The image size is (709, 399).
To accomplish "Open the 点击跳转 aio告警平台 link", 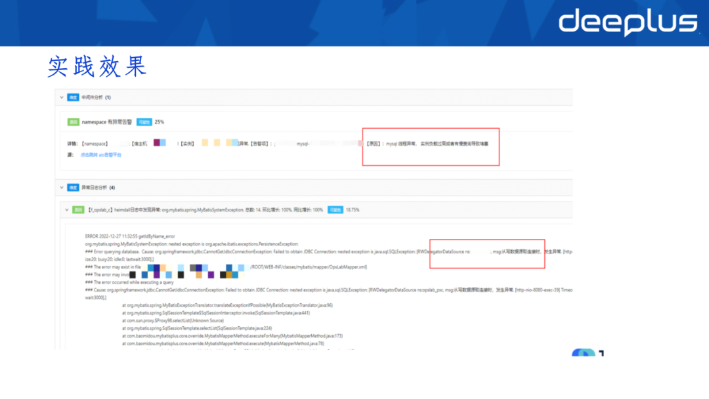I will coord(101,154).
